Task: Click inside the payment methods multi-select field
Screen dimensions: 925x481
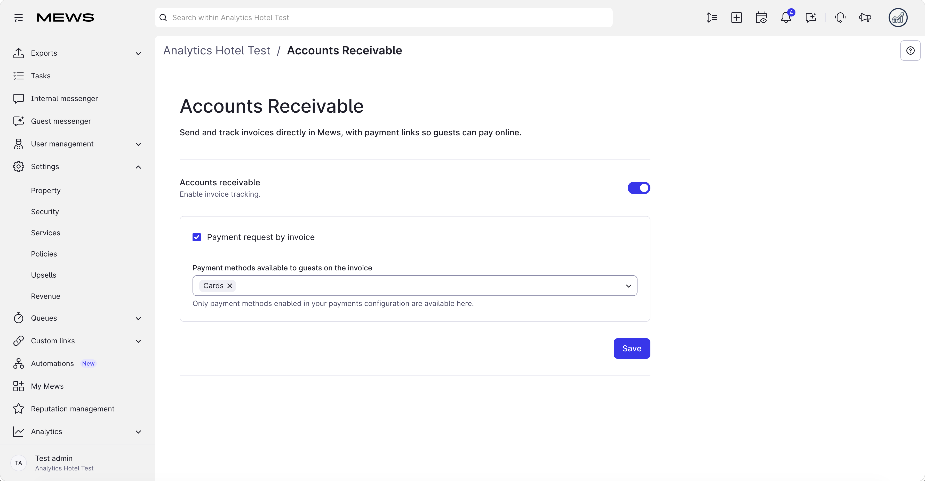Action: pyautogui.click(x=415, y=286)
